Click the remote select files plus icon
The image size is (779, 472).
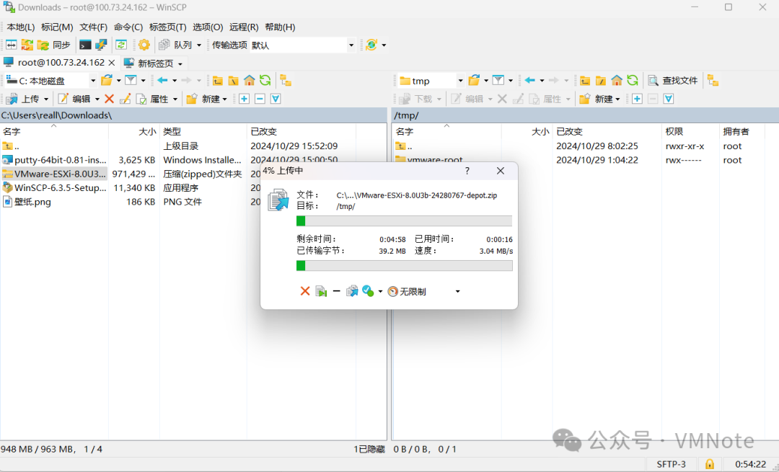point(637,99)
